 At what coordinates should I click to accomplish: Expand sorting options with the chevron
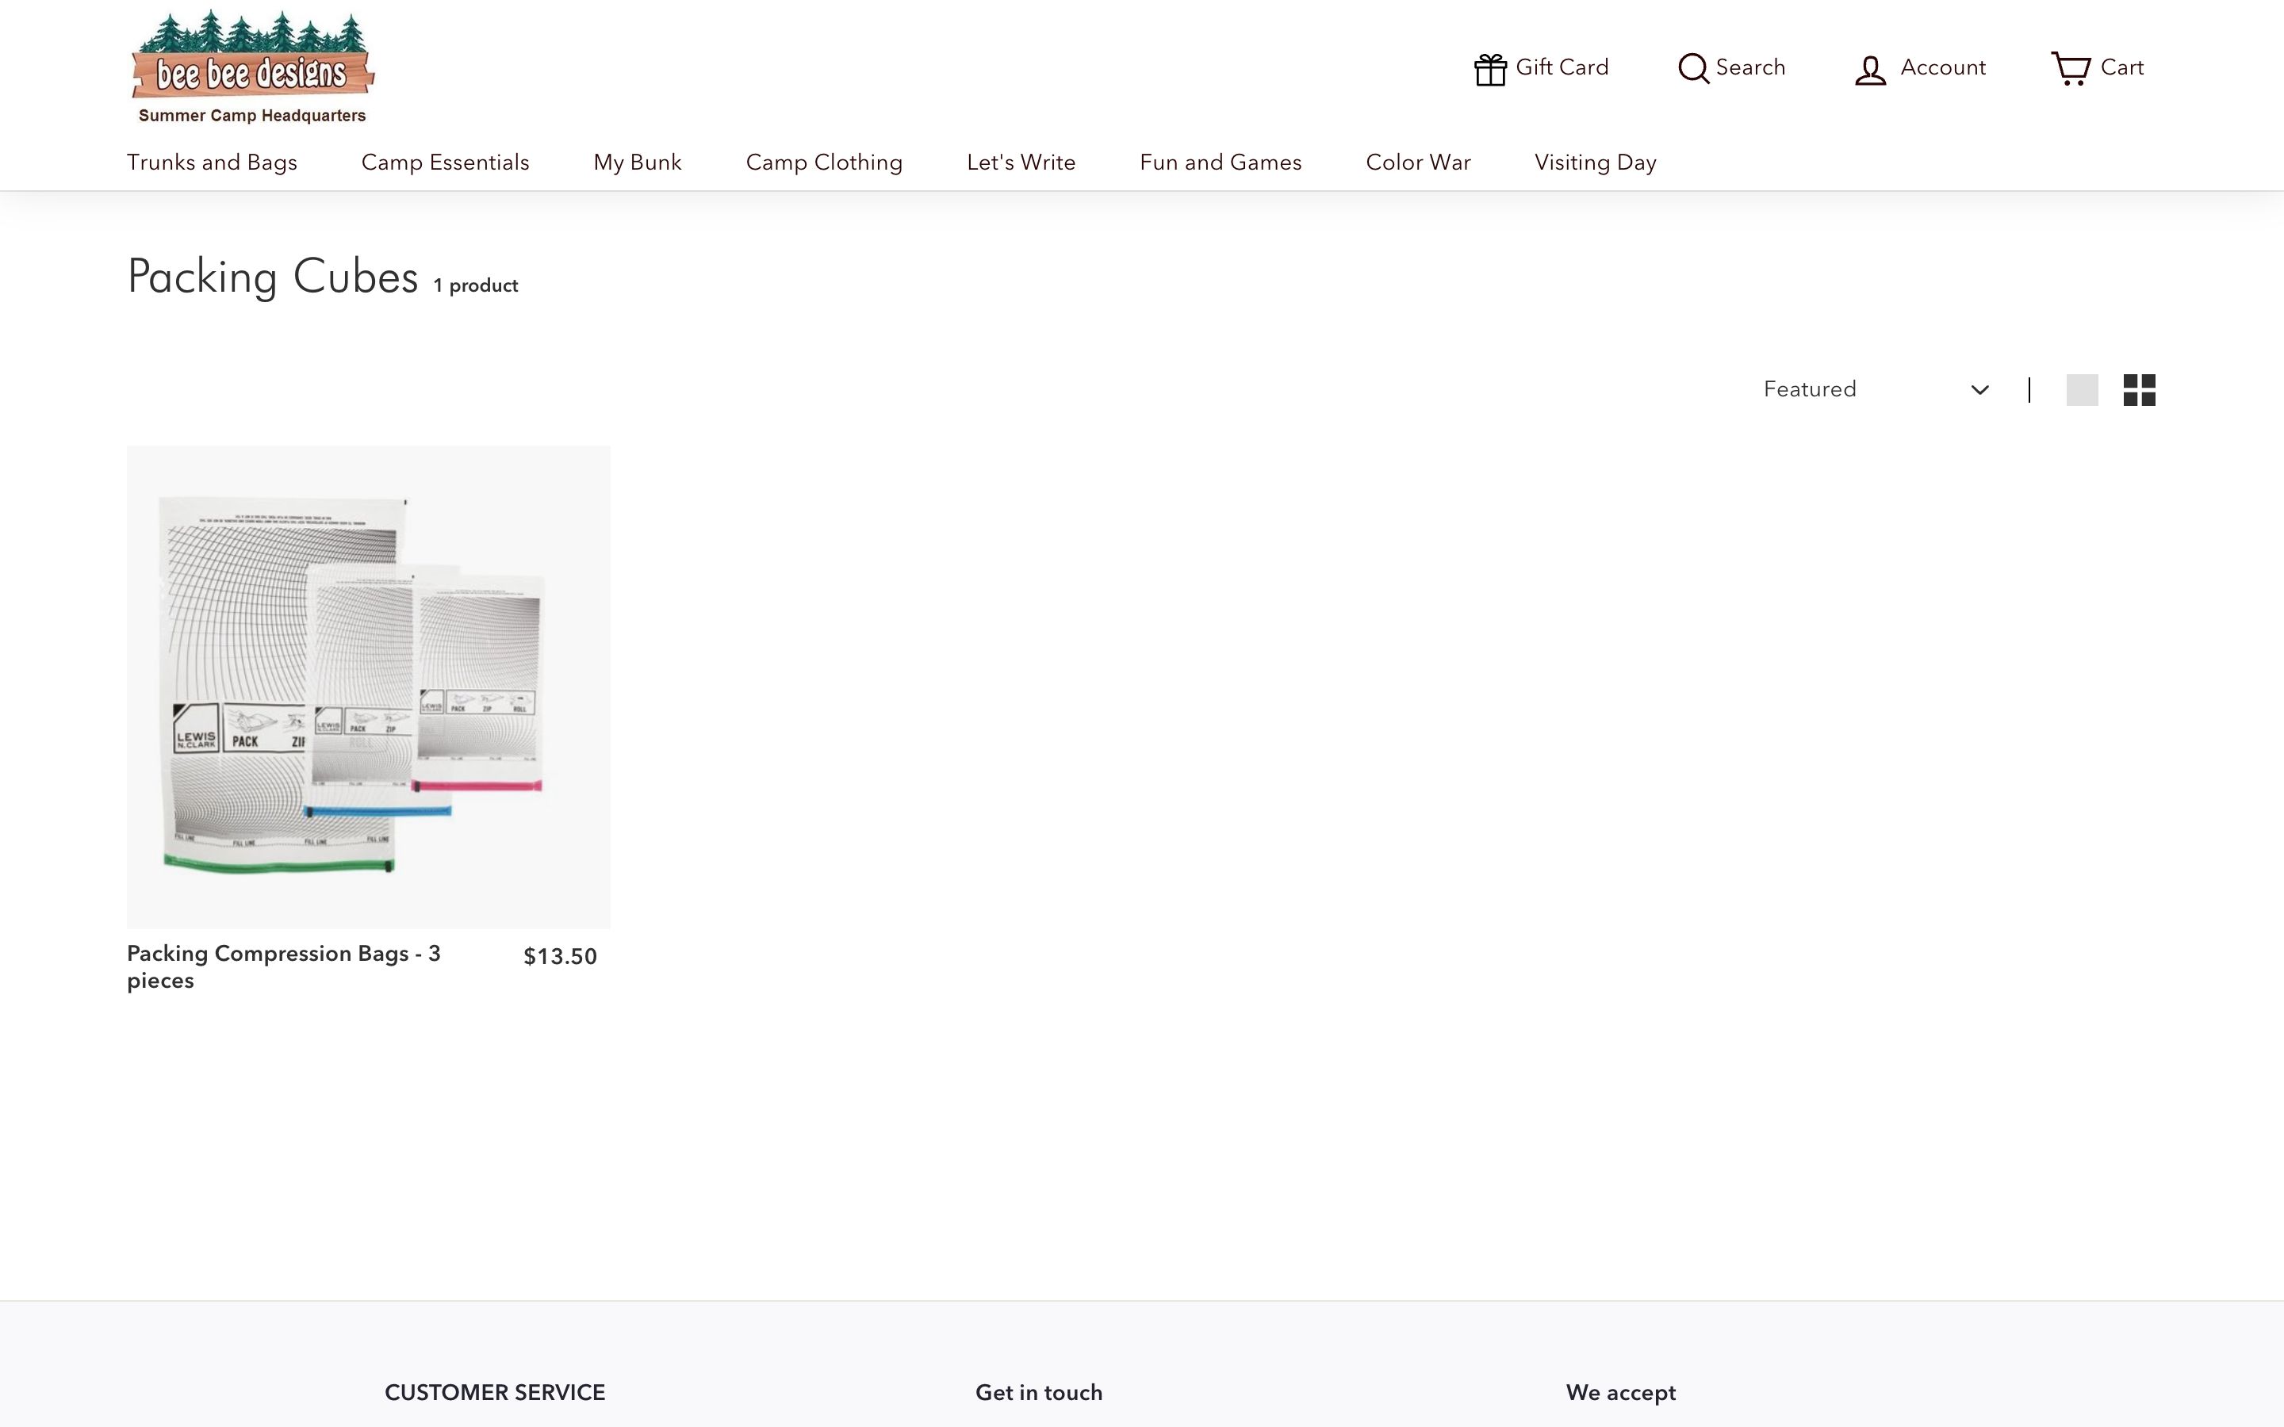click(1979, 390)
